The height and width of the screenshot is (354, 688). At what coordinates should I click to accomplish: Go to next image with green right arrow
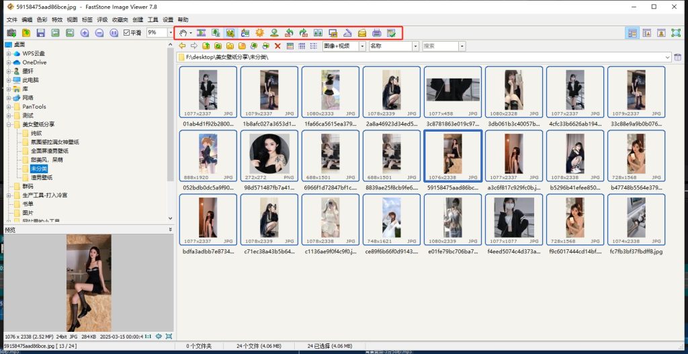70,32
